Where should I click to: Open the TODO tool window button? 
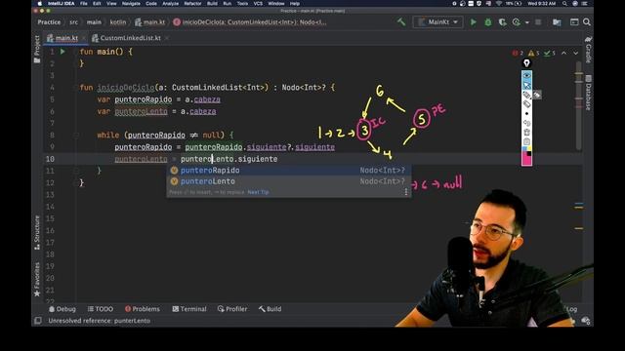[101, 309]
